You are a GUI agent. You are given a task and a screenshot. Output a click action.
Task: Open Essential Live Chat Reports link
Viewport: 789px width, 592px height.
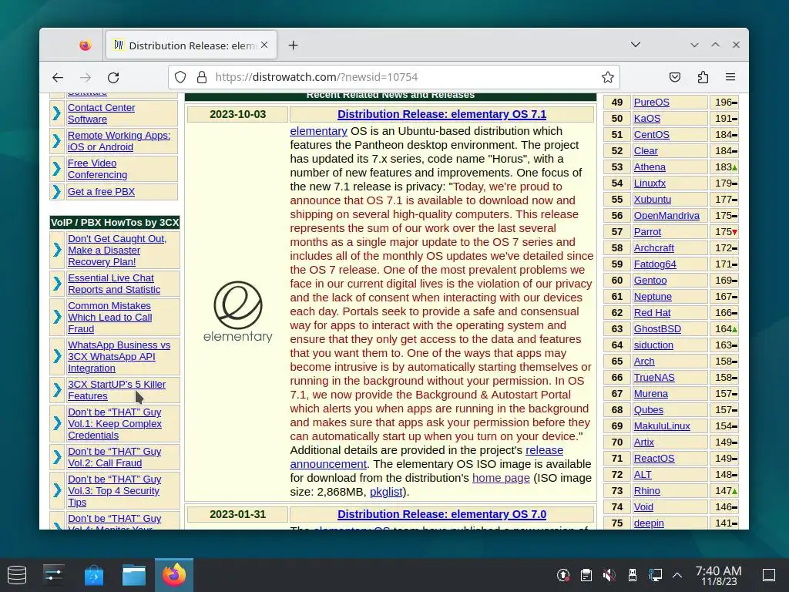coord(114,284)
